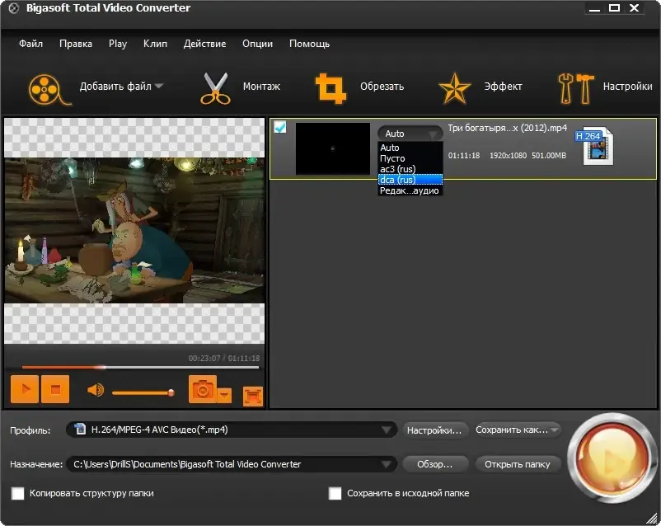
Task: Enable Копировать структуру папки checkbox
Action: [17, 493]
